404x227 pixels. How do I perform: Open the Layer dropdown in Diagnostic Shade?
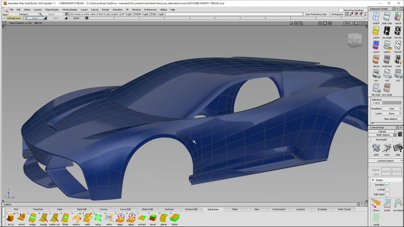tap(392, 113)
